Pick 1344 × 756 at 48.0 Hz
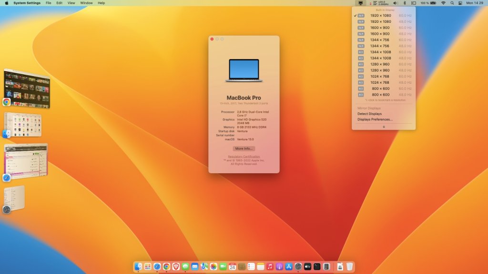This screenshot has width=488, height=274. [x=384, y=46]
